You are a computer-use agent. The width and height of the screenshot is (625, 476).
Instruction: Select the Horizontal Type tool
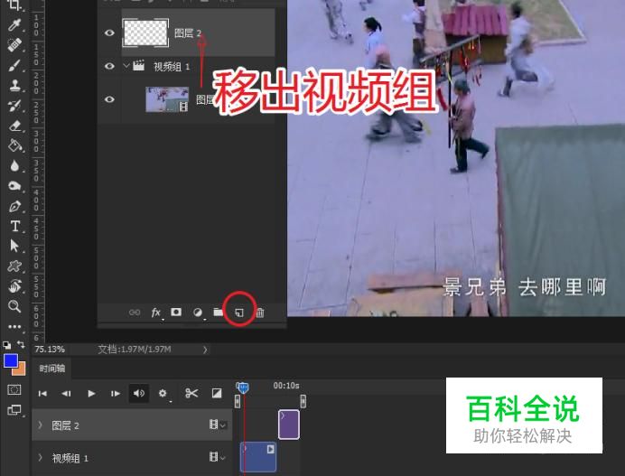point(14,226)
